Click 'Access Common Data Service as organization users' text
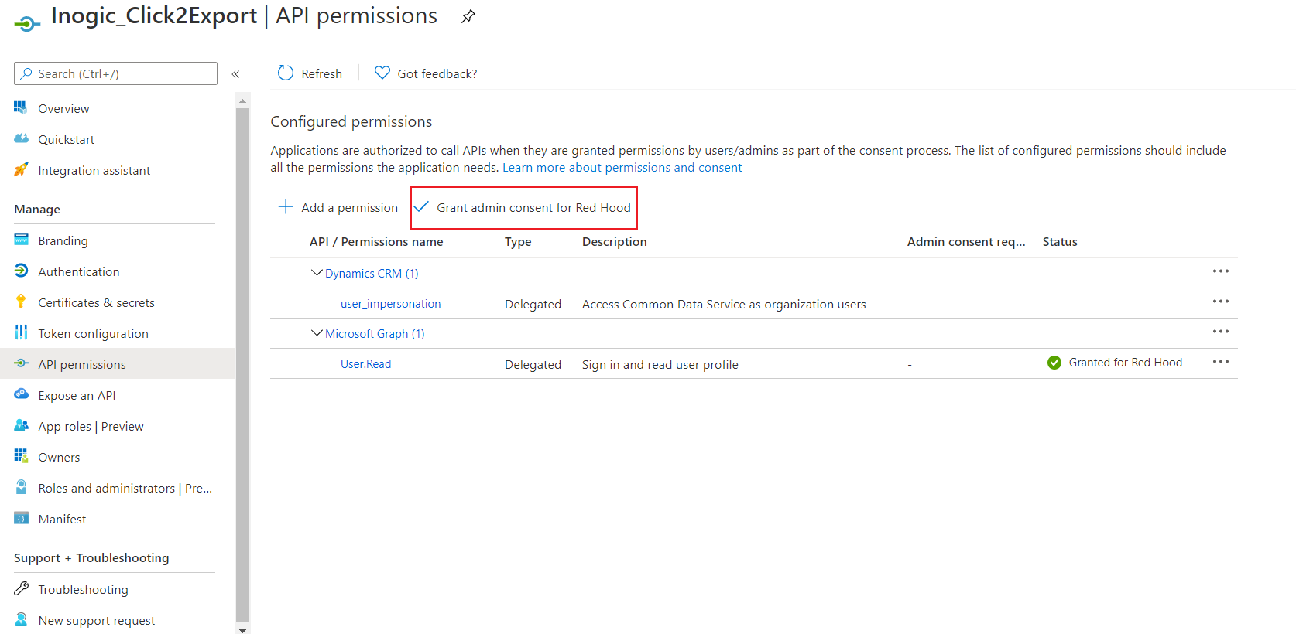 (724, 305)
